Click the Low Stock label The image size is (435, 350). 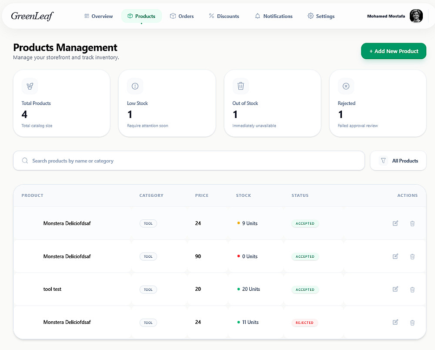[137, 103]
